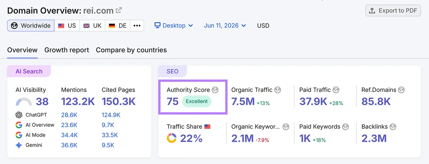Open Gemini mentions 36.6K

point(69,145)
